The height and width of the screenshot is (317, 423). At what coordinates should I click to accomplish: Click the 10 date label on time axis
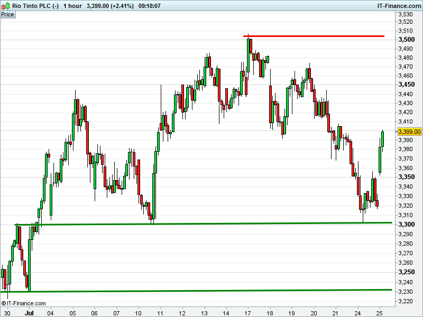138,313
